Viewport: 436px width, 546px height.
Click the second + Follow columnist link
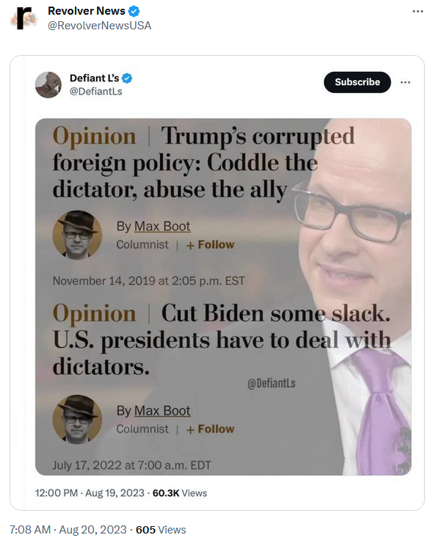click(x=211, y=429)
